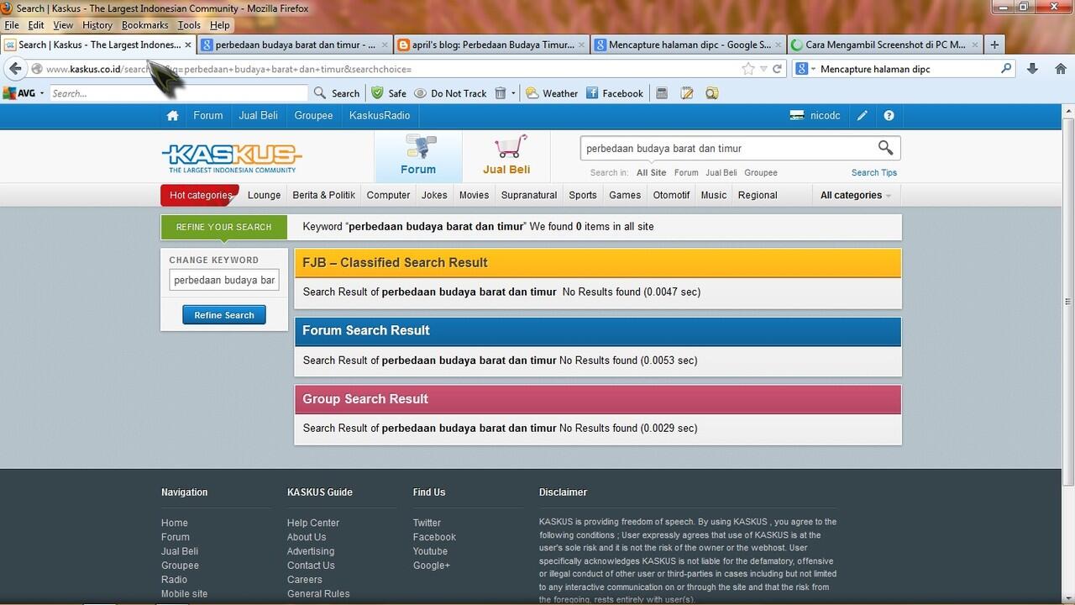Set search scope to All Site
Image resolution: width=1075 pixels, height=605 pixels.
[651, 173]
